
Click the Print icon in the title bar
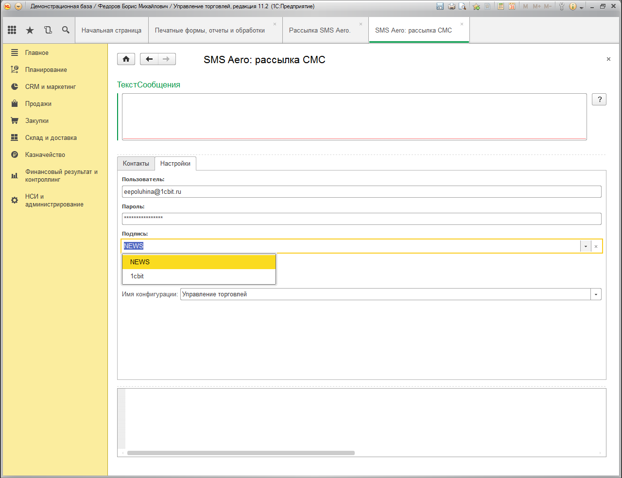click(x=451, y=6)
